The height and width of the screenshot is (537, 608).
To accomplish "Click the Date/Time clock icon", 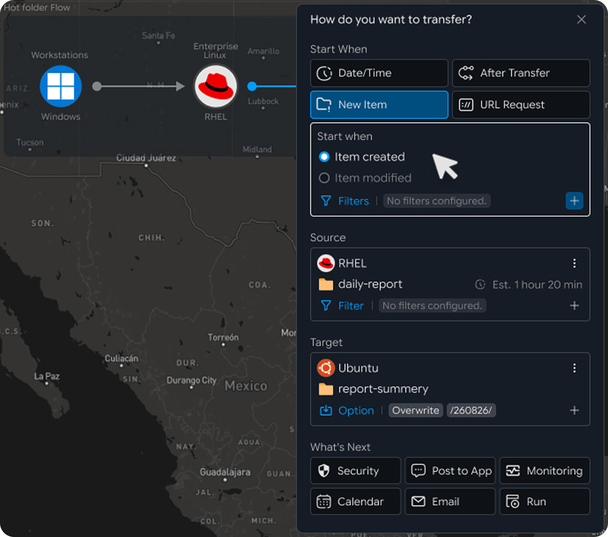I will click(x=324, y=73).
